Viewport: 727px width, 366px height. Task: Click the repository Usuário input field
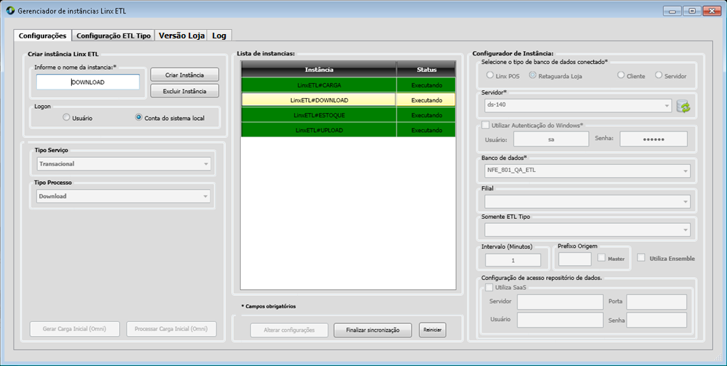[560, 320]
